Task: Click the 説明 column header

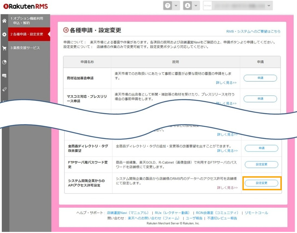Action: 175,62
